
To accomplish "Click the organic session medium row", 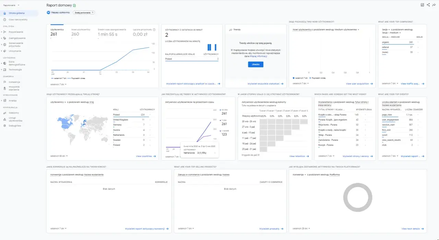I will [x=402, y=42].
